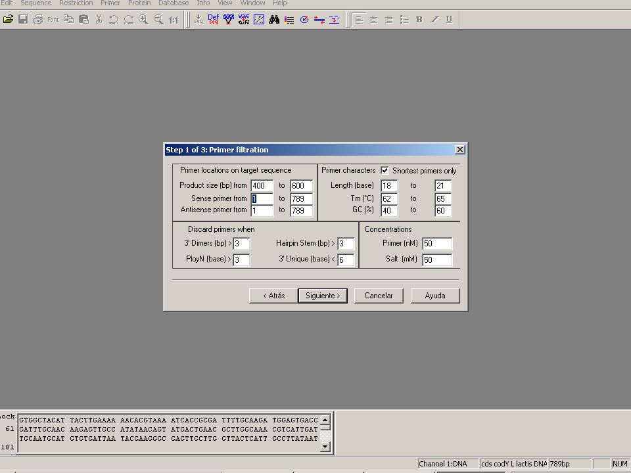
Task: Click the Undo arrow icon
Action: point(114,19)
